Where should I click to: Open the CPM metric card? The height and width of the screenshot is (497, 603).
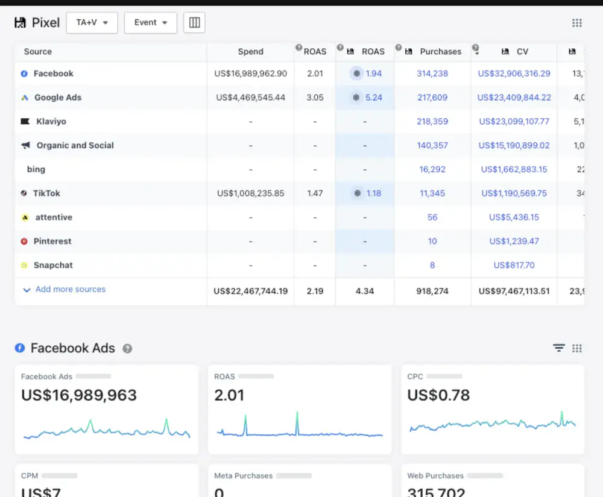[x=107, y=481]
